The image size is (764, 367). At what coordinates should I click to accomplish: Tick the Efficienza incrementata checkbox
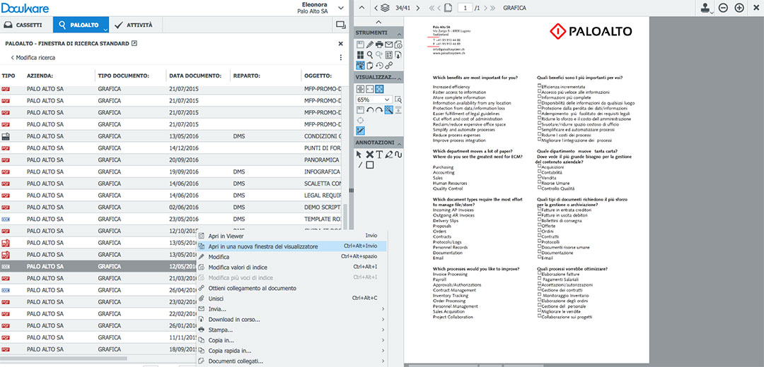pos(539,85)
